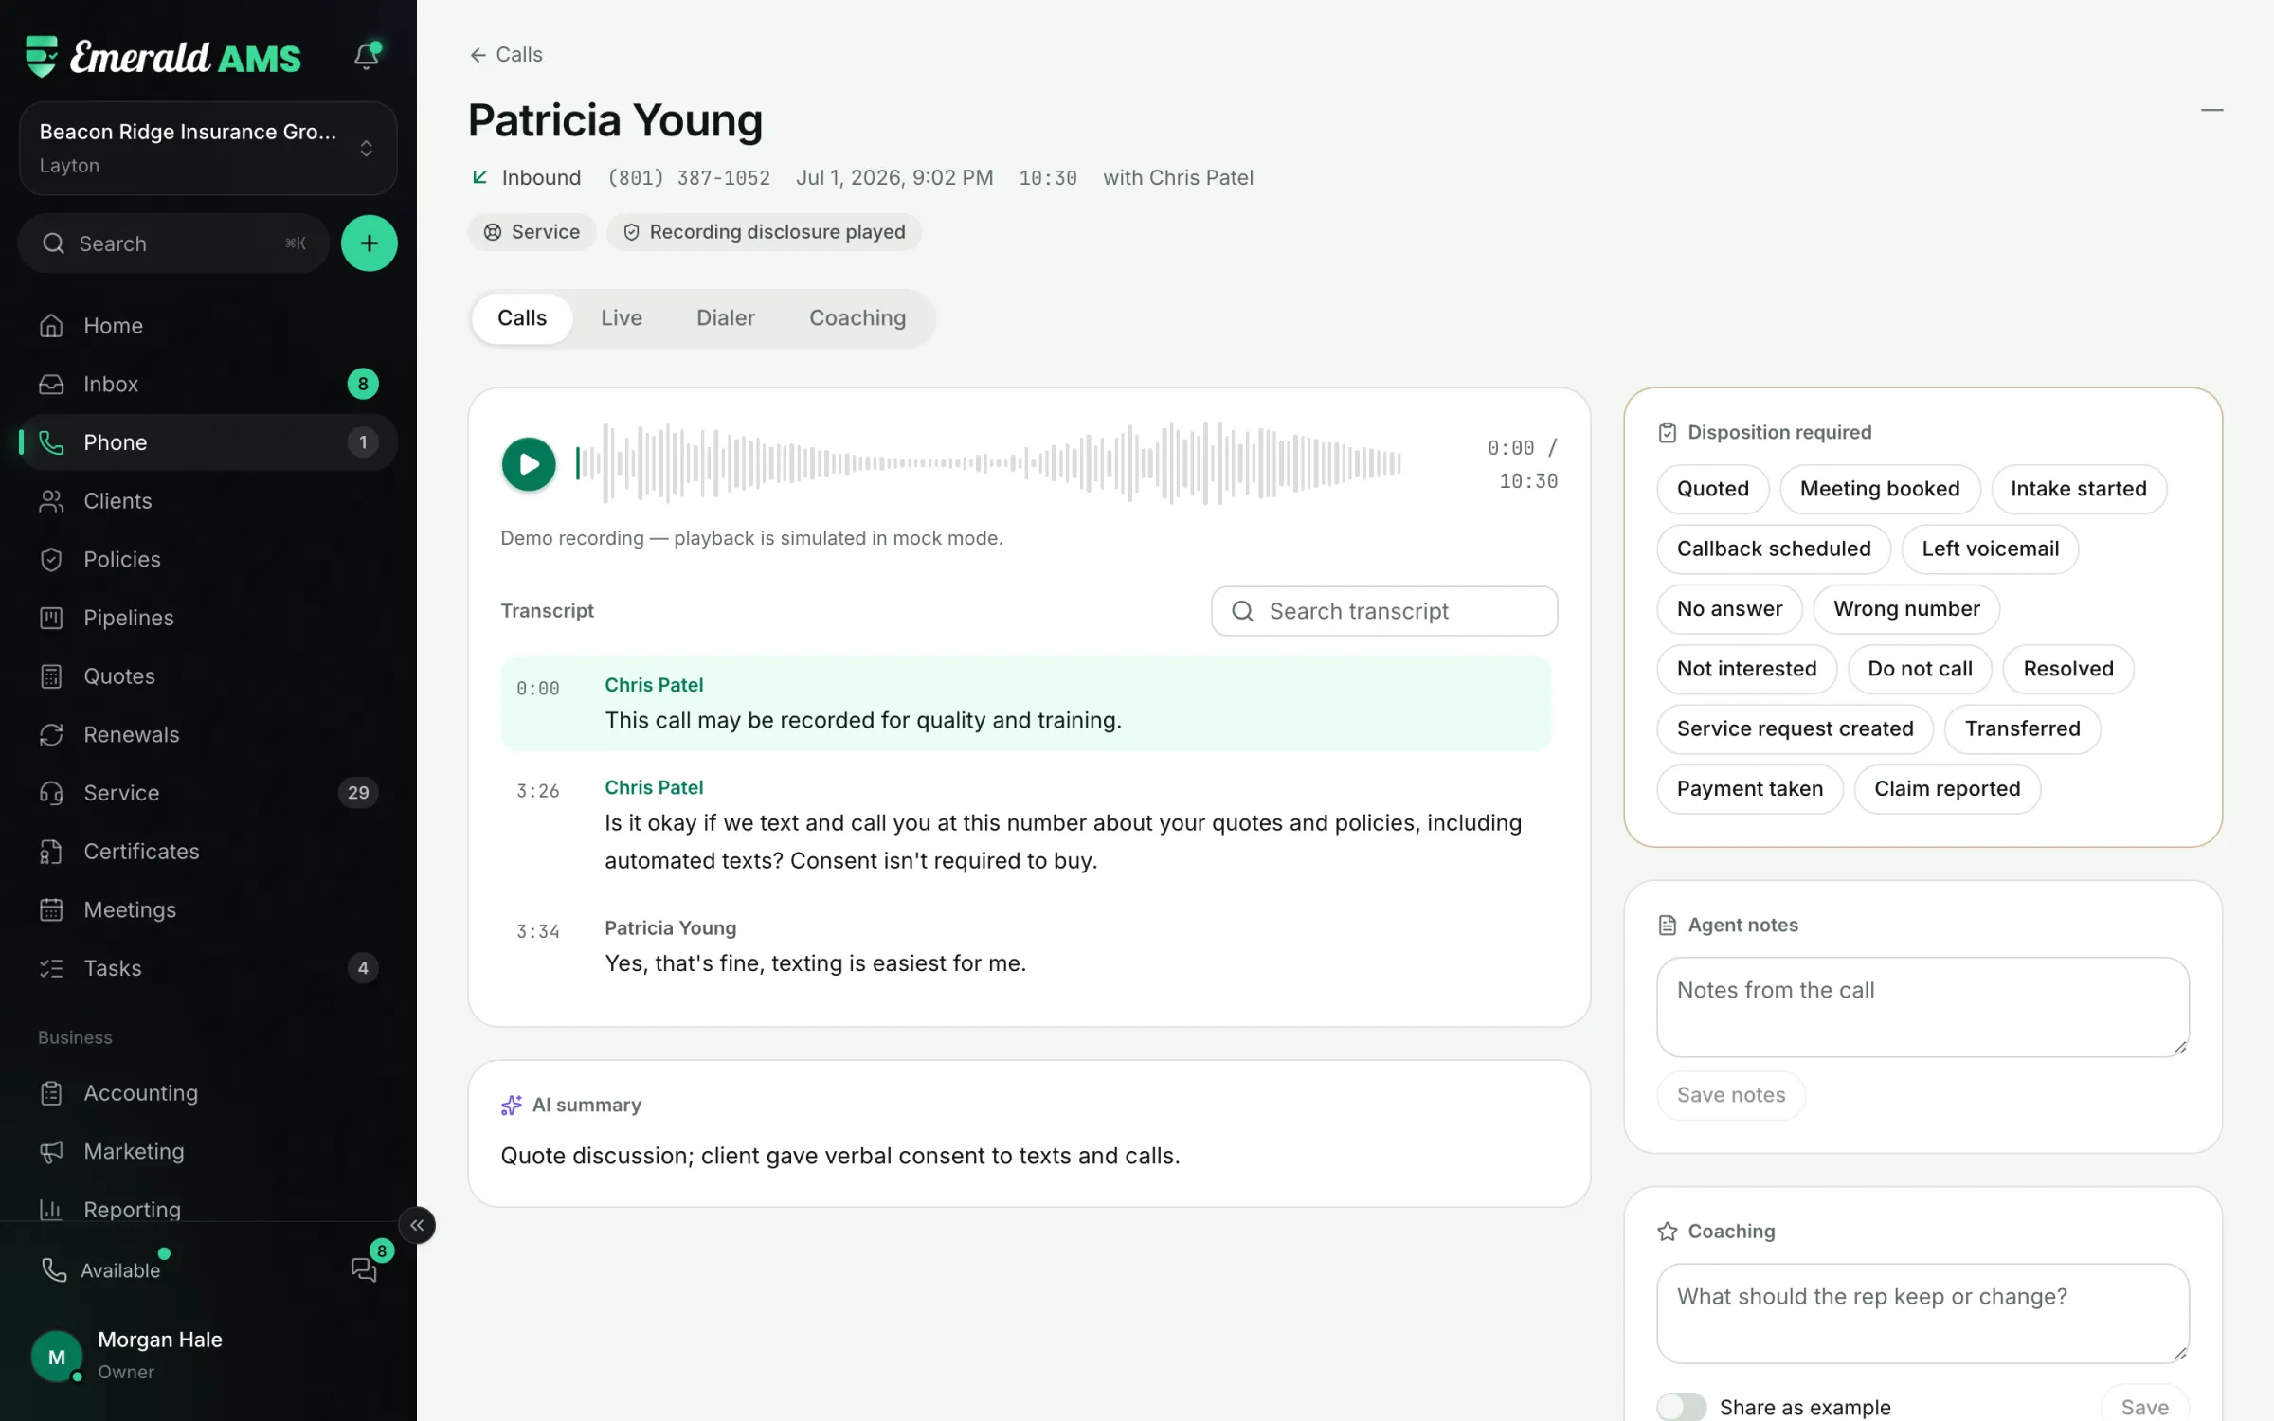Viewport: 2274px width, 1421px height.
Task: Open Service queue in sidebar
Action: pyautogui.click(x=208, y=793)
